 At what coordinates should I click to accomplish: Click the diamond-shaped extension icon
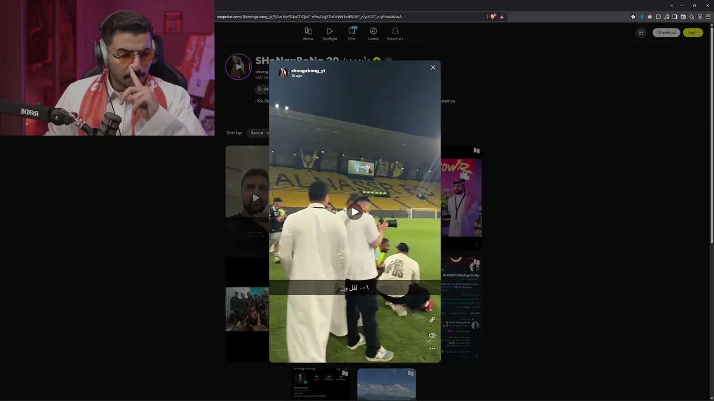(633, 17)
